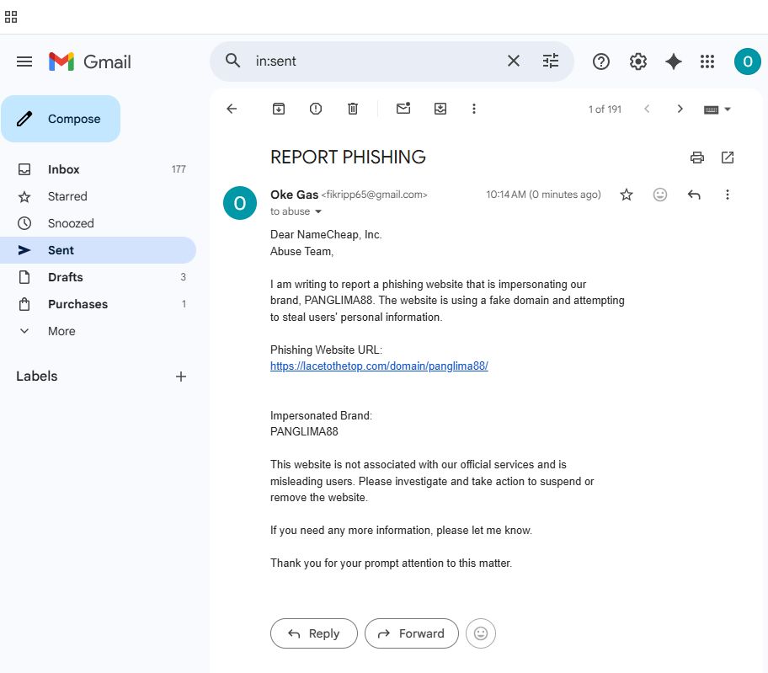Report this message as spam
This screenshot has width=768, height=673.
316,109
